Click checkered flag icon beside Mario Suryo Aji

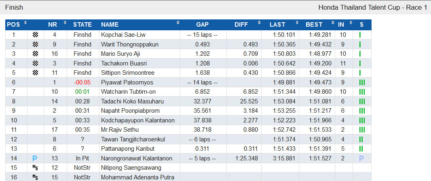point(36,54)
